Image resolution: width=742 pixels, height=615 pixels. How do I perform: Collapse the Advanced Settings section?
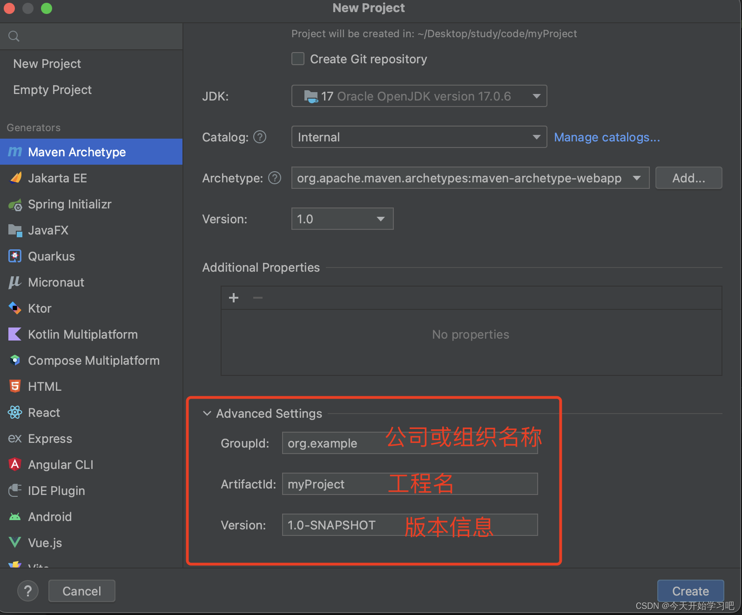pyautogui.click(x=207, y=413)
